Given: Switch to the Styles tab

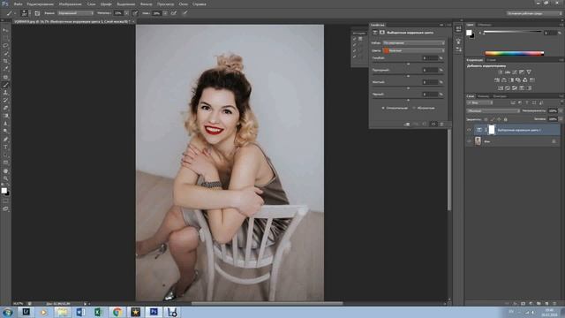Looking at the screenshot, I should click(491, 60).
